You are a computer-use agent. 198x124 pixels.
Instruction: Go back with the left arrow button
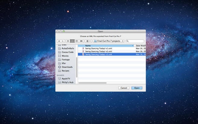pos(59,41)
